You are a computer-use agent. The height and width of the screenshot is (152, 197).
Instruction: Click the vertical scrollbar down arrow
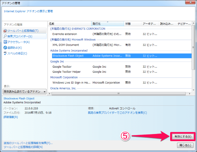click(193, 90)
